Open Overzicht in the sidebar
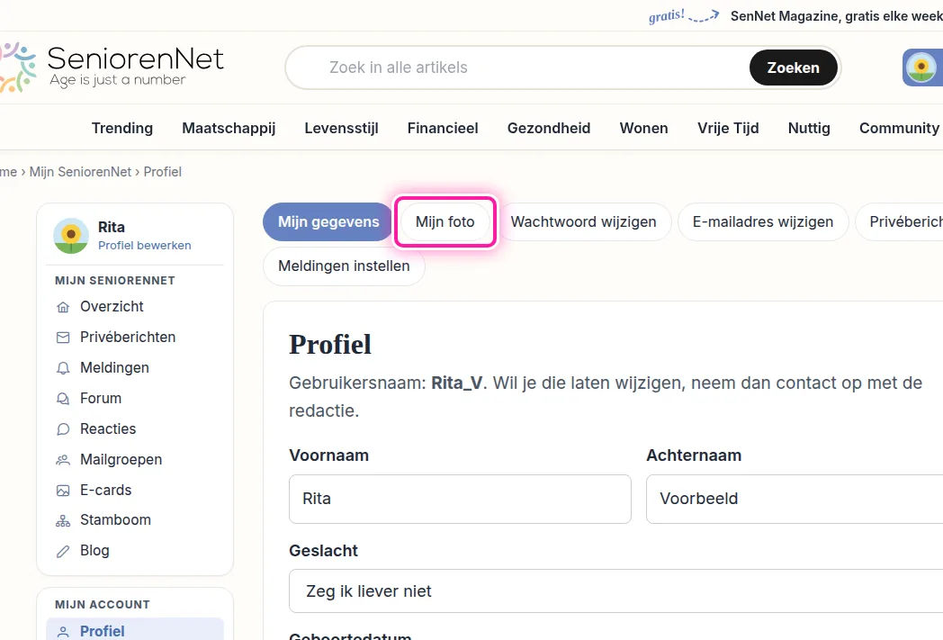 coord(112,307)
